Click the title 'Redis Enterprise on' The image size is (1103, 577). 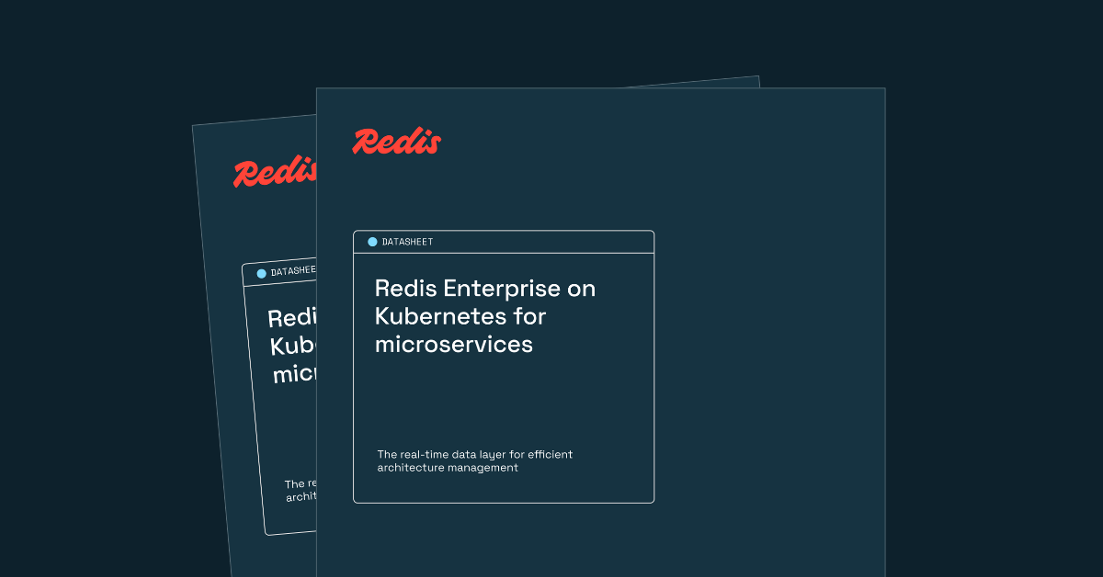click(x=485, y=288)
